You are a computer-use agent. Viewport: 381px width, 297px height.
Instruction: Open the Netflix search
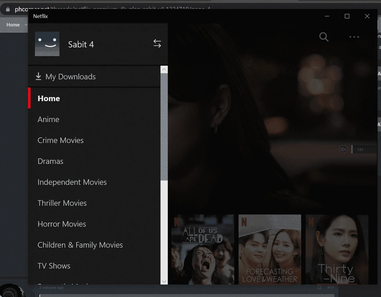pyautogui.click(x=324, y=37)
